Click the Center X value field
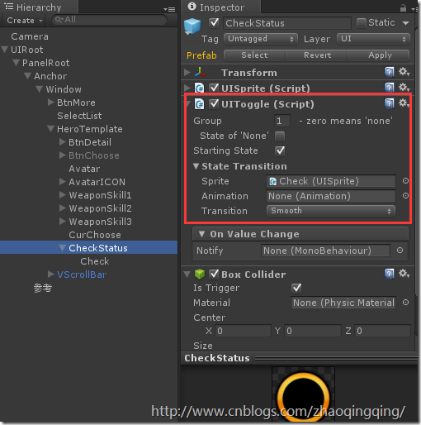Viewport: 421px width, 425px height. 244,331
